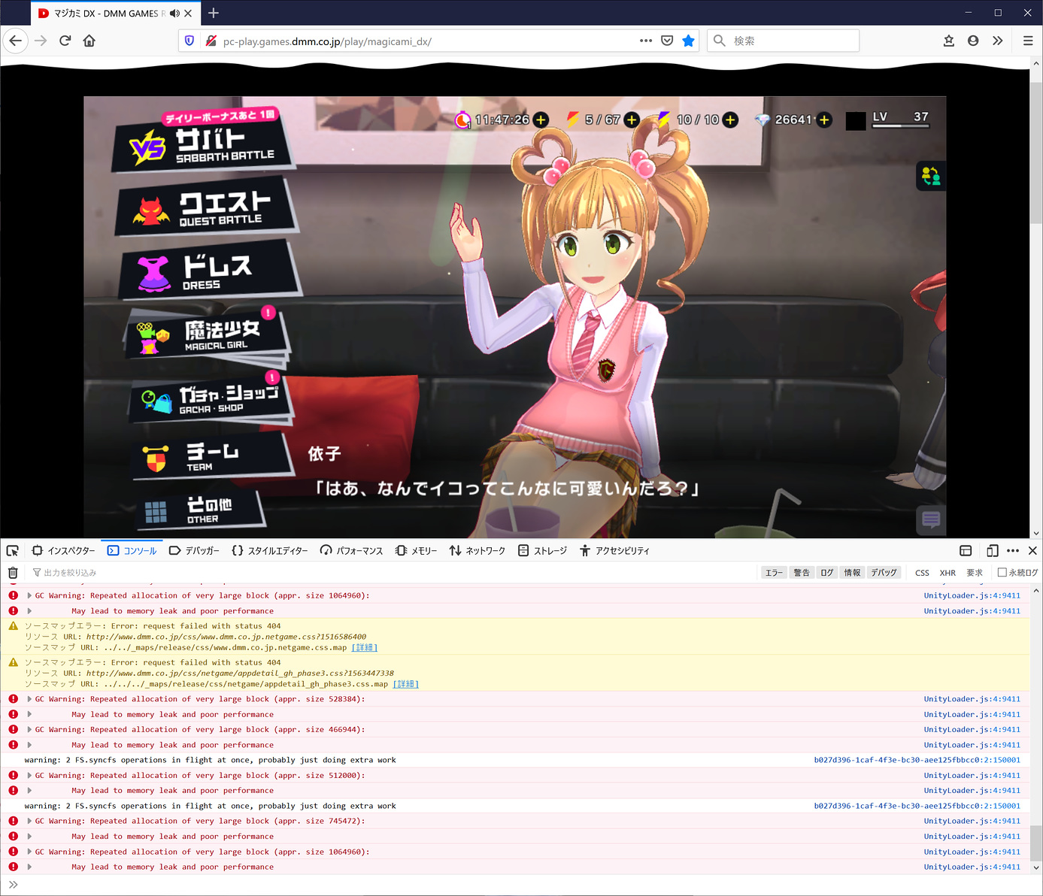The width and height of the screenshot is (1043, 896).
Task: Reload the page
Action: point(65,41)
